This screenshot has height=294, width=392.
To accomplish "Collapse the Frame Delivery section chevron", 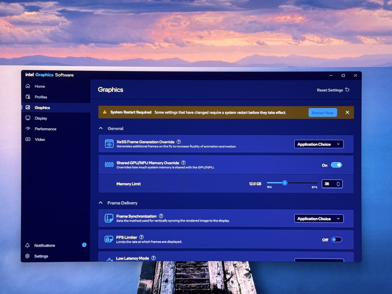I will [x=101, y=203].
